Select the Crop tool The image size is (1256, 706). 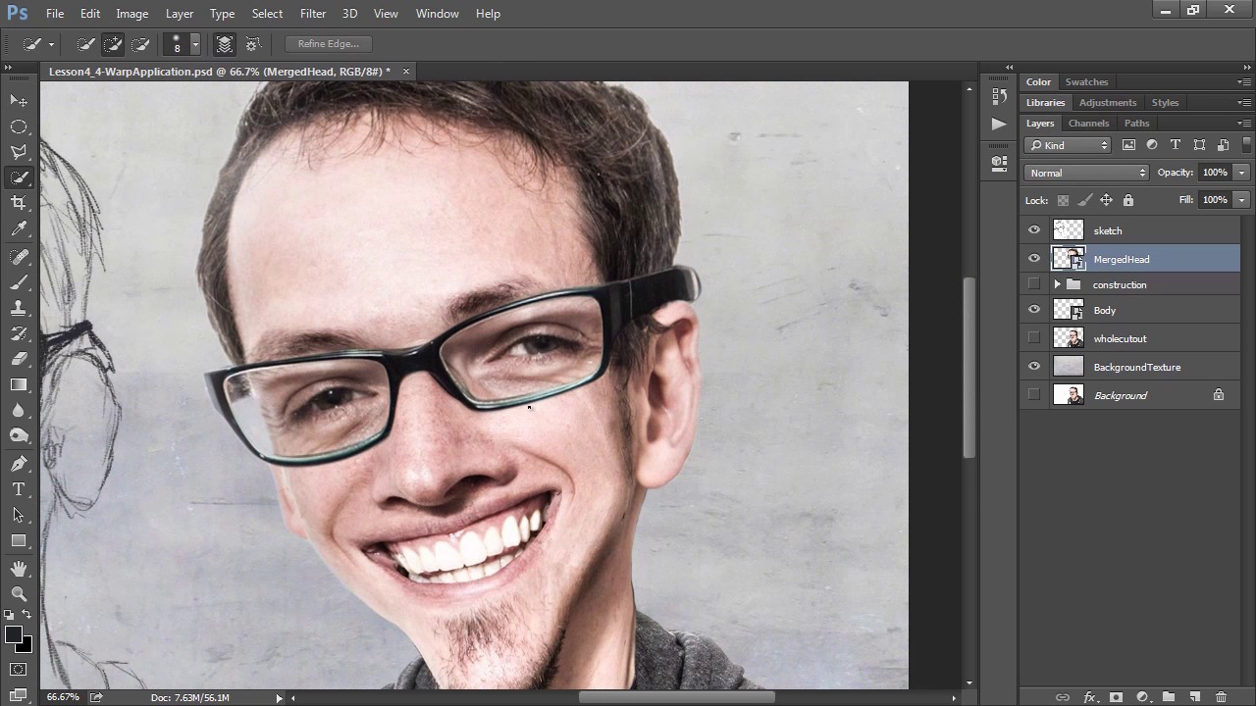(x=19, y=203)
